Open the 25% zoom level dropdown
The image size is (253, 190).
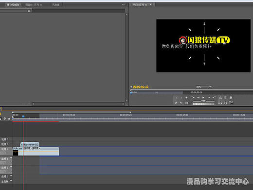click(x=203, y=87)
